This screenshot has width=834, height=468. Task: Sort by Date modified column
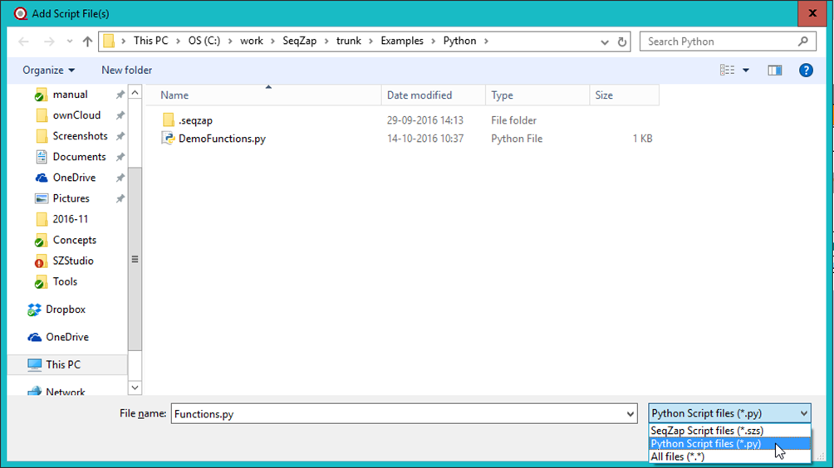pyautogui.click(x=434, y=95)
